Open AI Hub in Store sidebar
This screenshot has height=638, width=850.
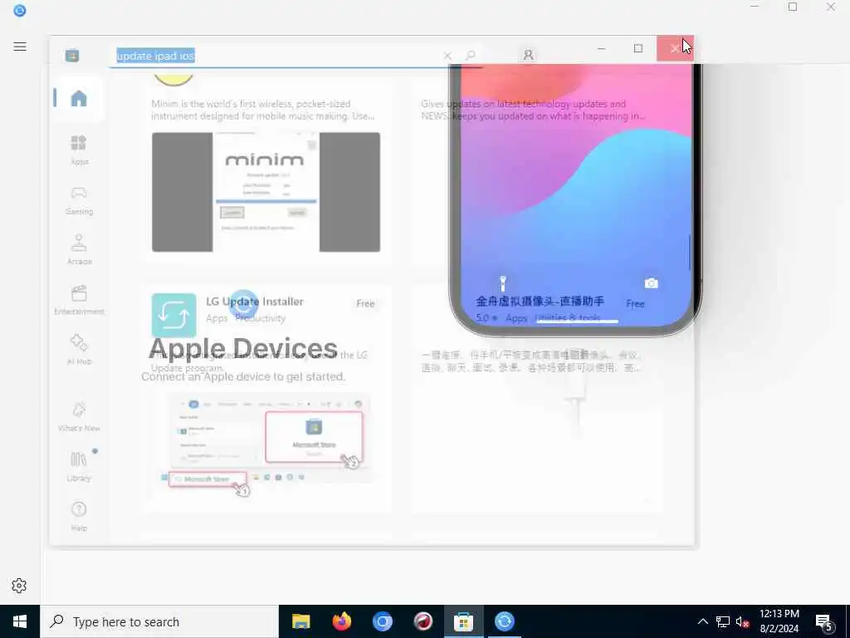pos(79,350)
